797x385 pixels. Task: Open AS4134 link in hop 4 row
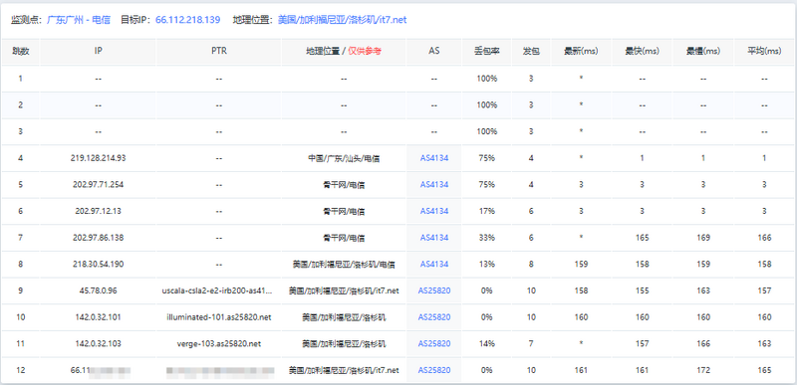434,158
